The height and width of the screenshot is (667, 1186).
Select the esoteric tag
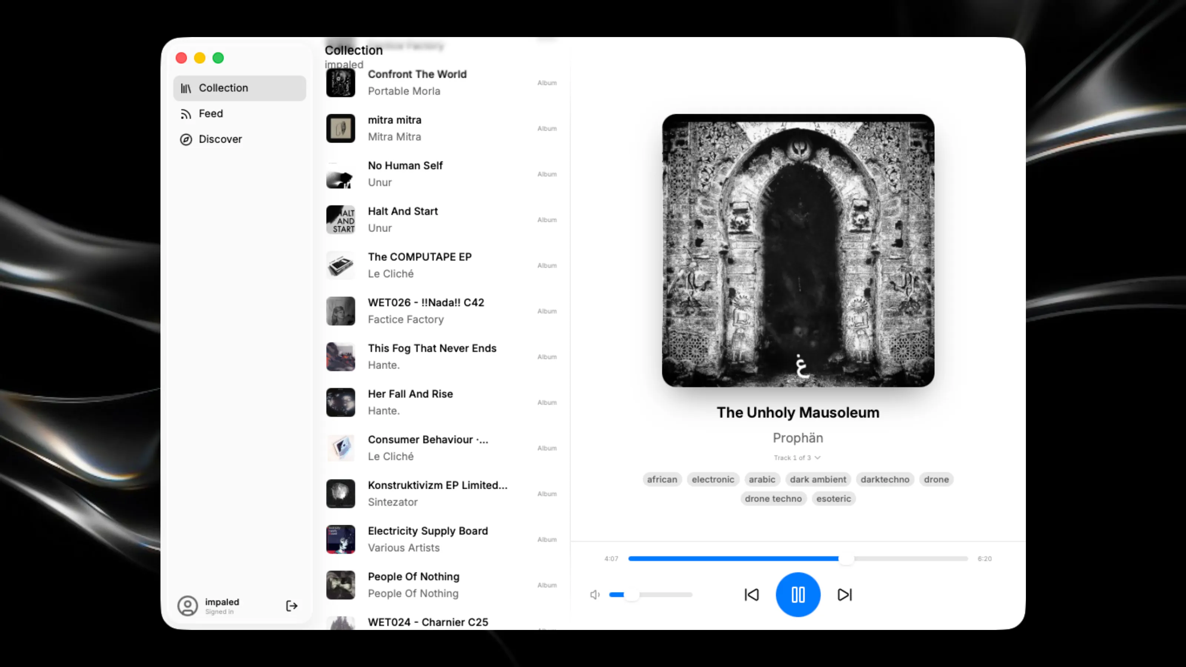tap(833, 498)
